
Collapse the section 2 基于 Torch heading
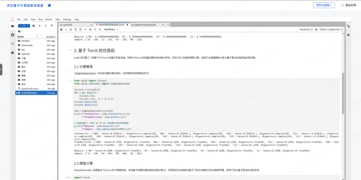tap(70, 50)
